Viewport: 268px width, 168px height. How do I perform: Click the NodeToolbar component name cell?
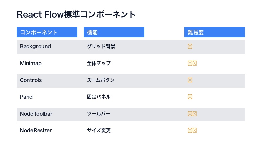coord(36,114)
